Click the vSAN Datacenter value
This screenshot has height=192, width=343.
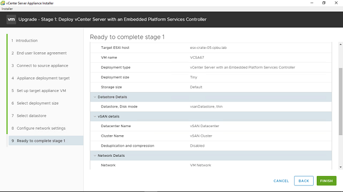(x=204, y=126)
